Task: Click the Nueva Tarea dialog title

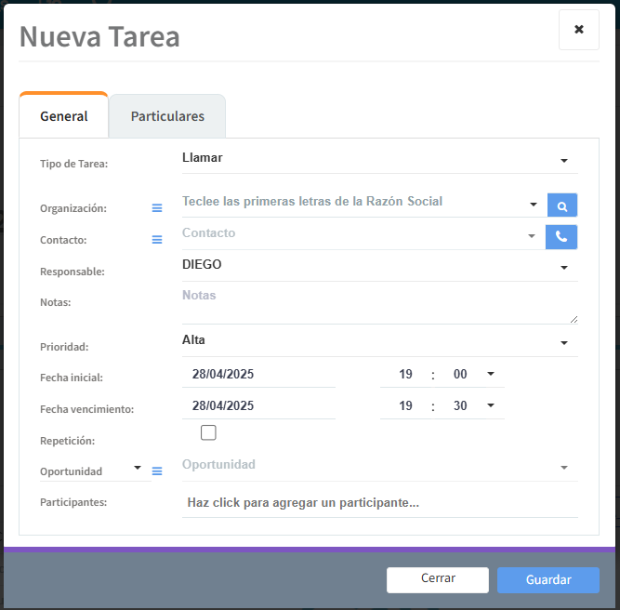Action: tap(99, 36)
